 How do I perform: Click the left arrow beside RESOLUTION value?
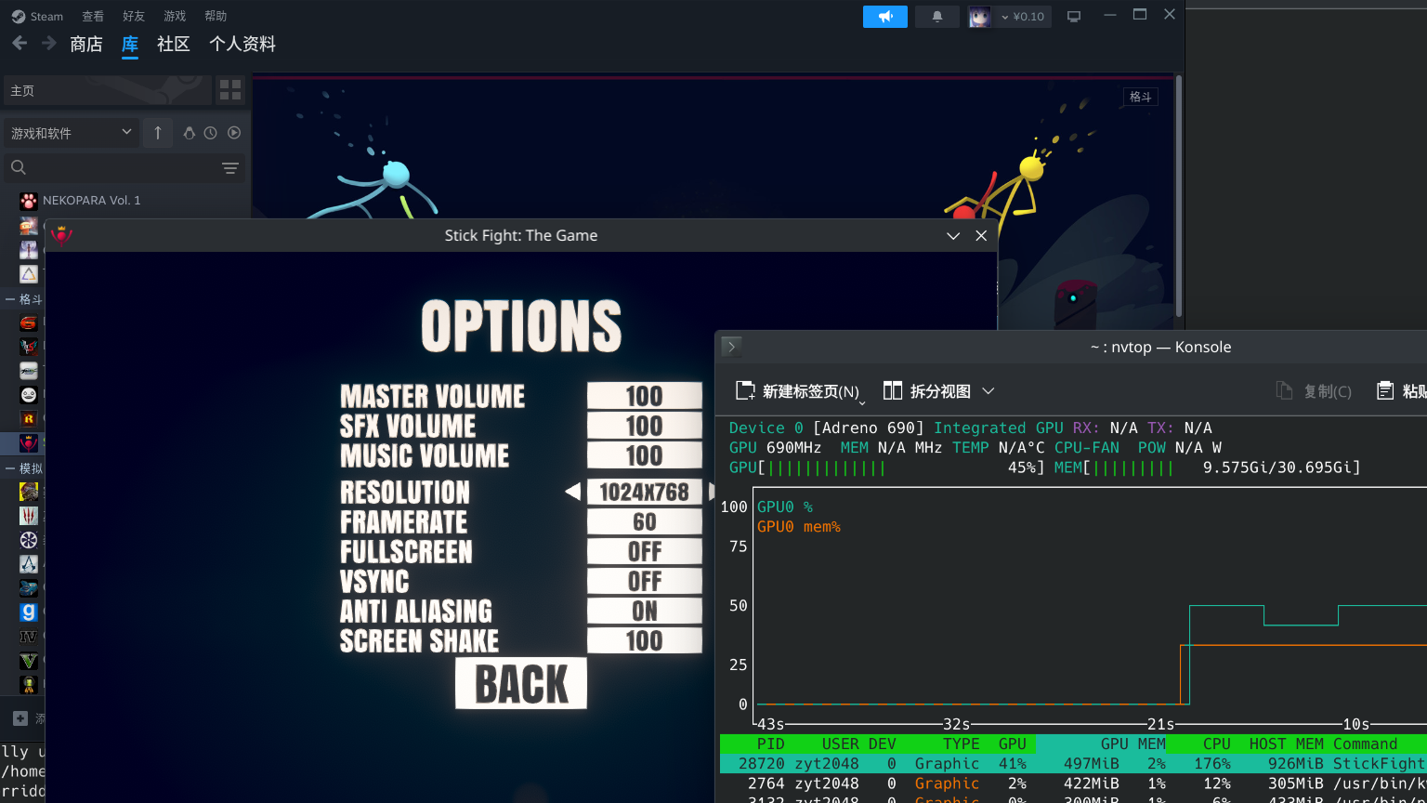[573, 492]
